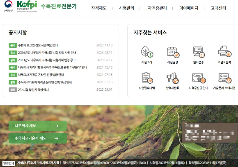Image resolution: width=238 pixels, height=167 pixels.
Task: Open the 자격제도 menu
Action: [99, 8]
